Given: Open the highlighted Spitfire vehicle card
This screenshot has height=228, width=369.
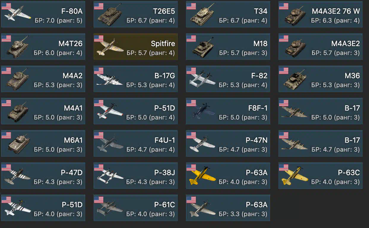Looking at the screenshot, I should (x=136, y=47).
